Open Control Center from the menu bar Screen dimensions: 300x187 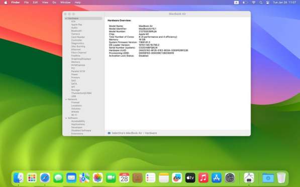(x=268, y=3)
